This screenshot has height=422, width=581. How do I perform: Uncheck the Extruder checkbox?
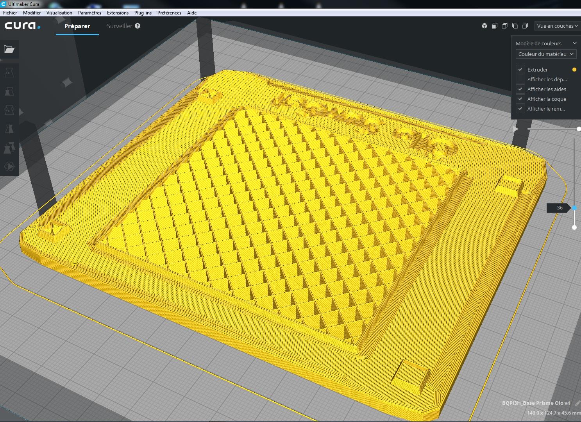(520, 70)
